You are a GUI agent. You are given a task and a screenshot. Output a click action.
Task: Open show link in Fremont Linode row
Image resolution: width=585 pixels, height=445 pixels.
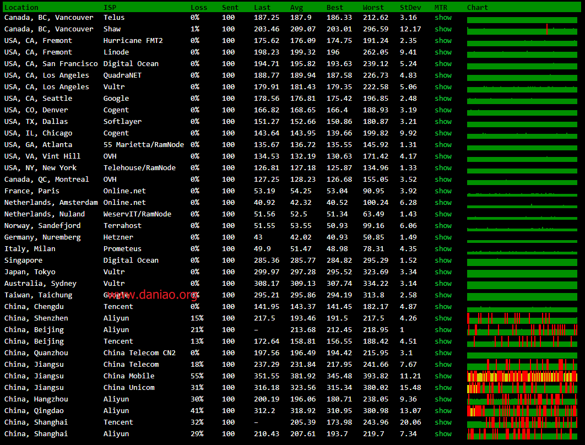(443, 52)
